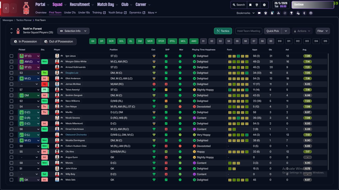Tick the checkbox for Igor Jesus
The image size is (339, 190).
point(11,56)
